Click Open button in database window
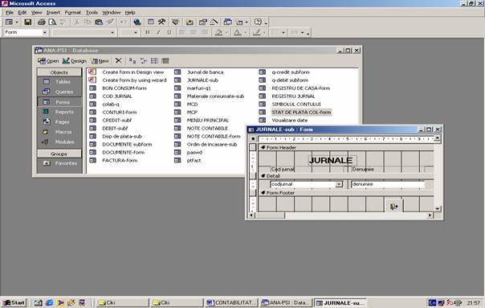The height and width of the screenshot is (308, 485). pos(48,61)
